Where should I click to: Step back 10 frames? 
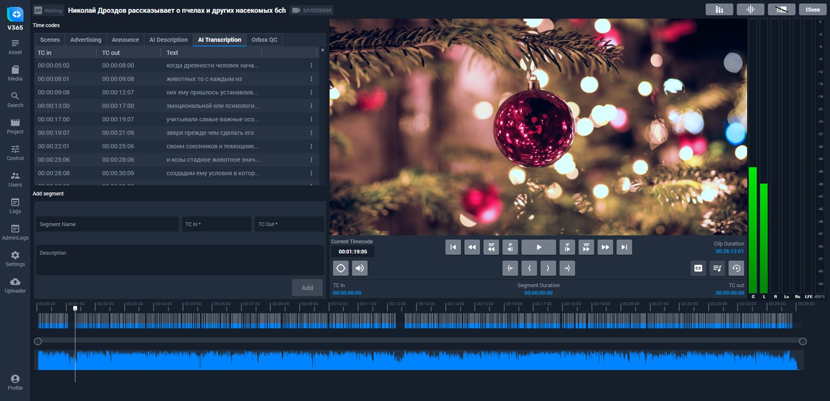[x=491, y=247]
